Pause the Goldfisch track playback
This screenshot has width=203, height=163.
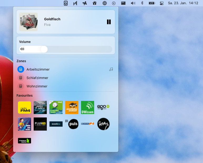pos(109,22)
